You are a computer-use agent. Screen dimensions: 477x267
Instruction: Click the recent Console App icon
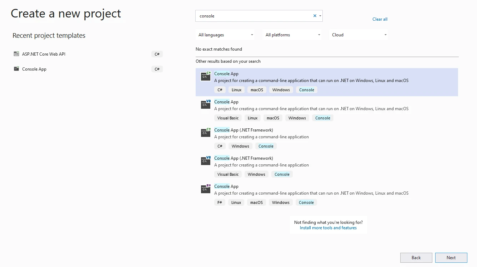pos(16,69)
